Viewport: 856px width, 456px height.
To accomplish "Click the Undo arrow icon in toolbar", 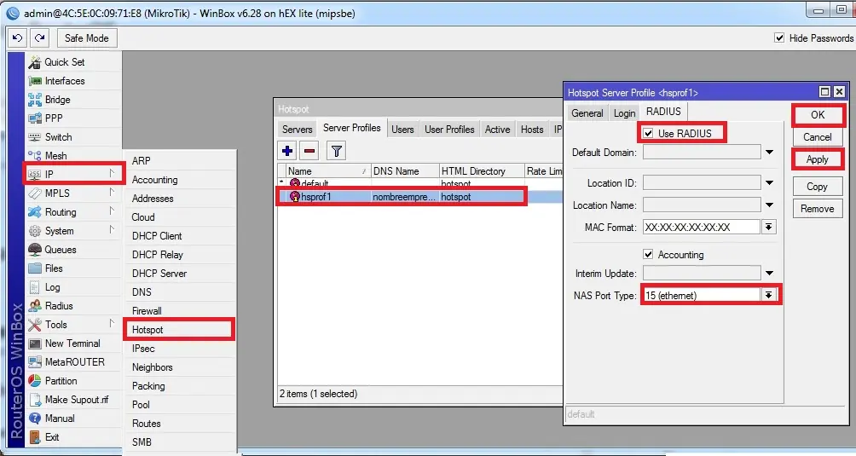I will (x=17, y=38).
